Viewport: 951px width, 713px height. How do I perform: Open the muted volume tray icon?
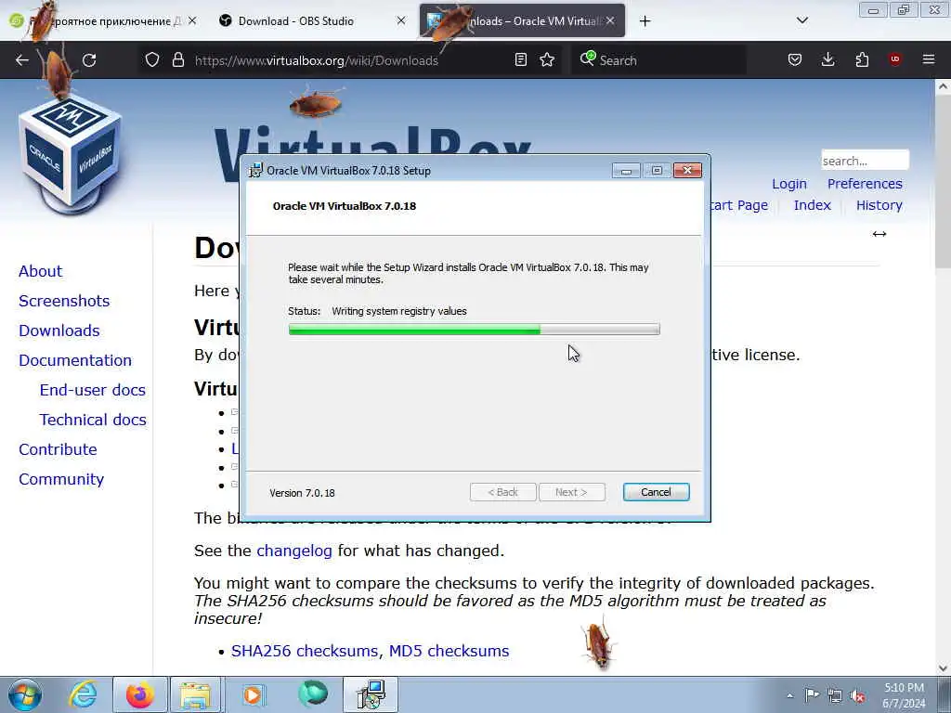tap(857, 696)
